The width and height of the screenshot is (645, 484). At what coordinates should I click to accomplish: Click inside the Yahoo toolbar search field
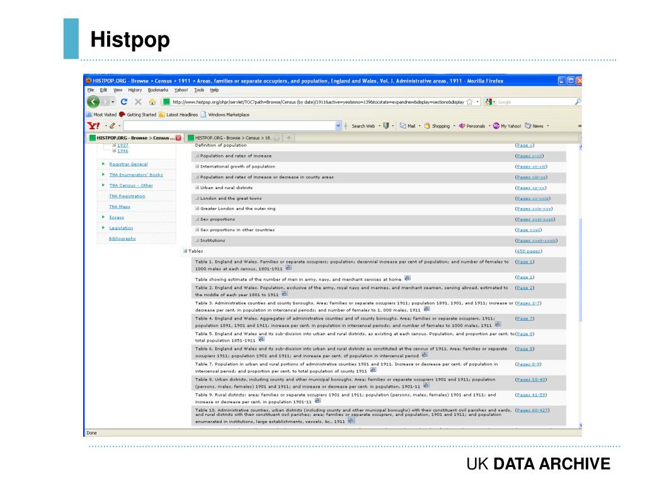pyautogui.click(x=229, y=126)
